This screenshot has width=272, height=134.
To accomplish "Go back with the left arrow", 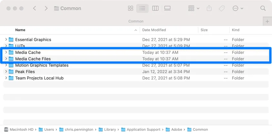I will click(35, 8).
